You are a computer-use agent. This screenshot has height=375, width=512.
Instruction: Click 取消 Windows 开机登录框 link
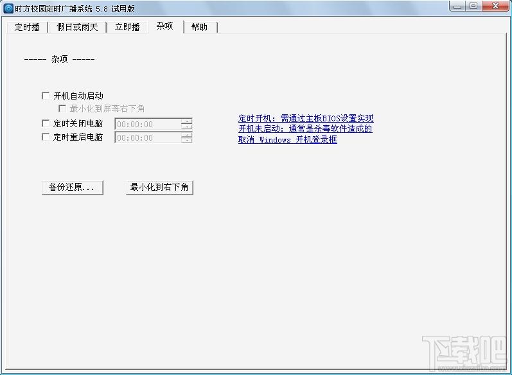pos(287,139)
